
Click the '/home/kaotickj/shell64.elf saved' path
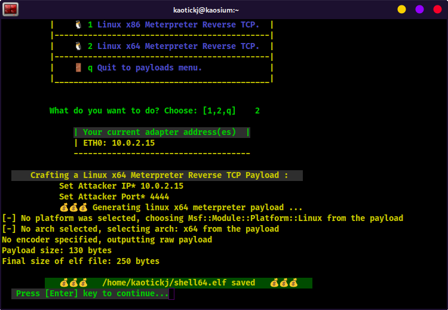tap(179, 283)
